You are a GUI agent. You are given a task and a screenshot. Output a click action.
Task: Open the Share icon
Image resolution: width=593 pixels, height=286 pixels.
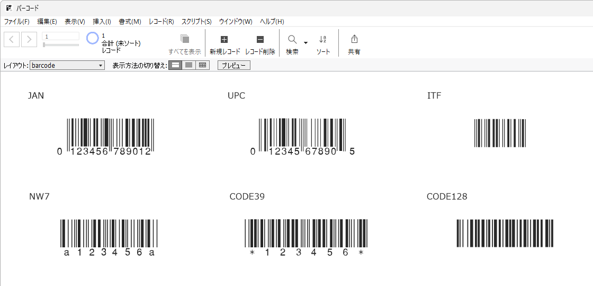[354, 39]
